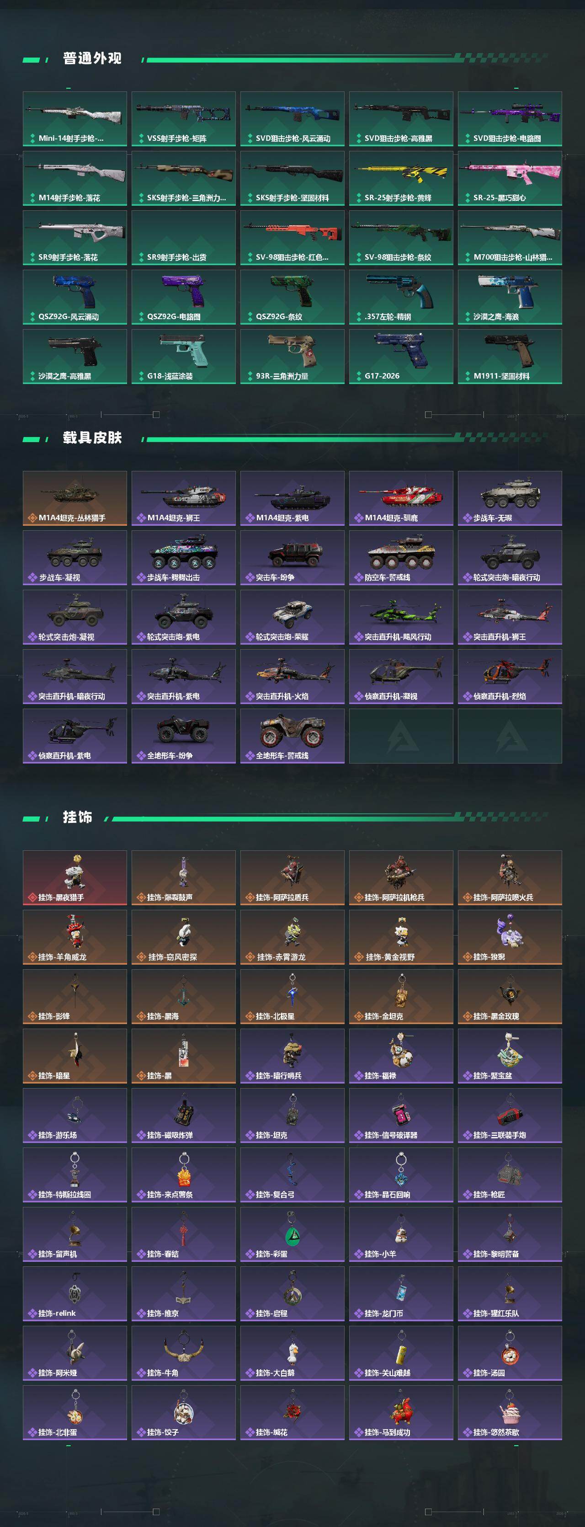This screenshot has width=585, height=1527.
Task: Open the 挂饰-黑夜猎手 red charm card
Action: pos(74,878)
